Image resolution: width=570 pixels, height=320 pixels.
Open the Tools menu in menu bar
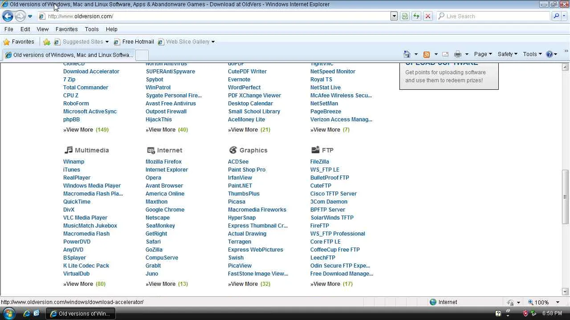point(92,29)
